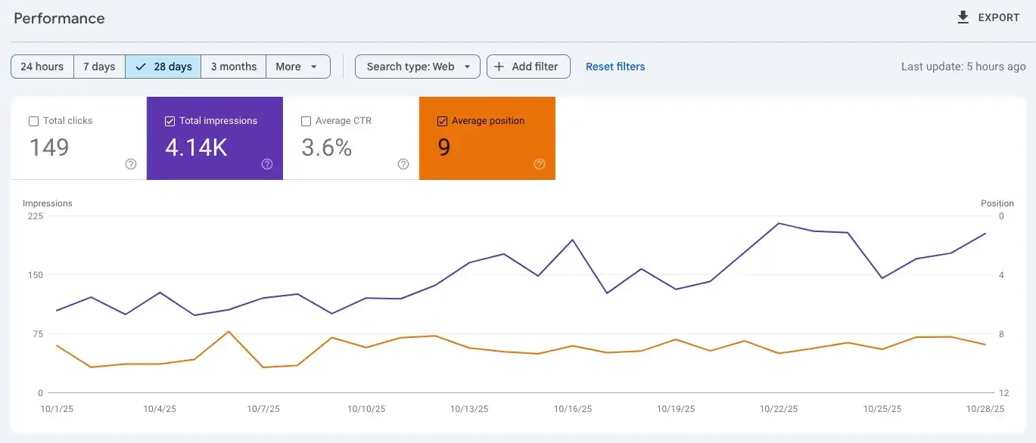Expand the More date range dropdown

coord(298,67)
